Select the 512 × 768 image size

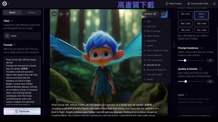(x=201, y=30)
